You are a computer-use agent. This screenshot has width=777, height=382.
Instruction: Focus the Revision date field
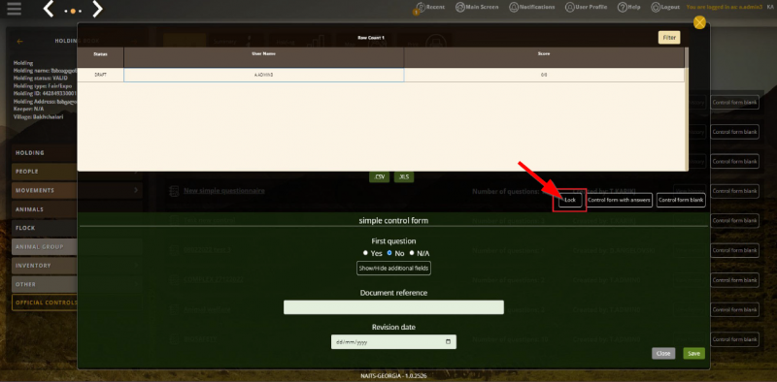pos(393,342)
